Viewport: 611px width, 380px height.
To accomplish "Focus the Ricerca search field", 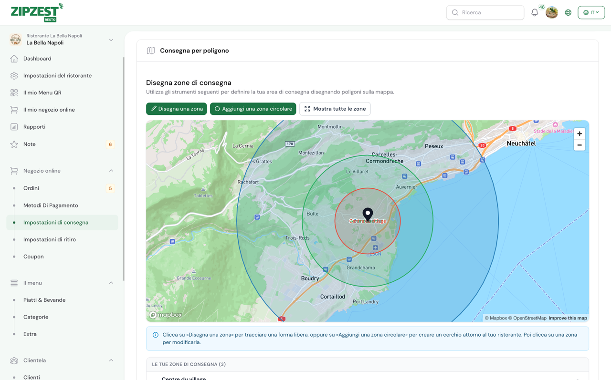I will [485, 12].
